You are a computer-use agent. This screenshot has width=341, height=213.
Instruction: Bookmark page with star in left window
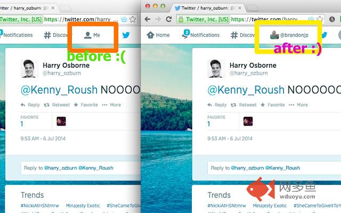(x=133, y=19)
